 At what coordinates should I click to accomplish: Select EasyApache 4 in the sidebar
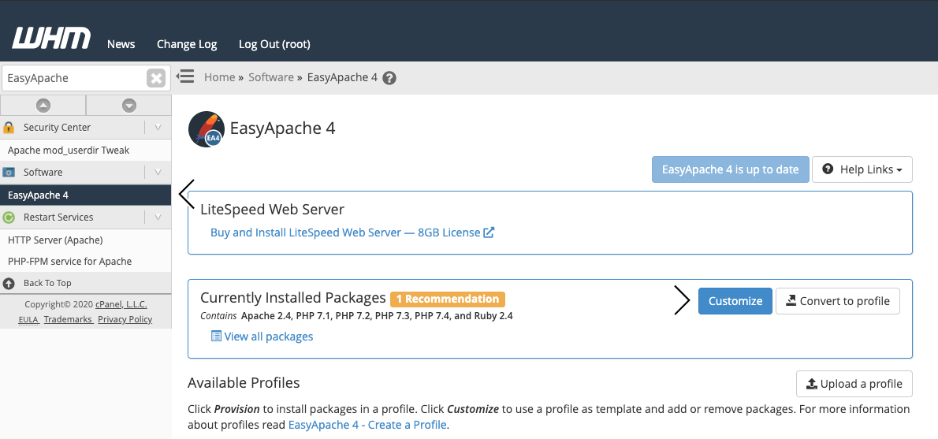point(86,195)
